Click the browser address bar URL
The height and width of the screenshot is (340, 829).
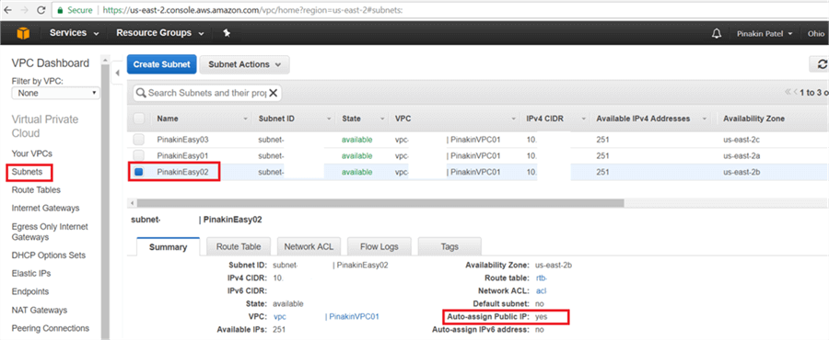point(252,9)
